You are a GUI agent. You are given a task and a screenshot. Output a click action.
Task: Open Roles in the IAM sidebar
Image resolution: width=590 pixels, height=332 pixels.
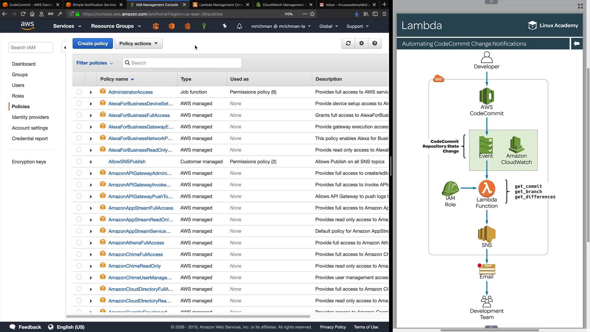pyautogui.click(x=18, y=96)
